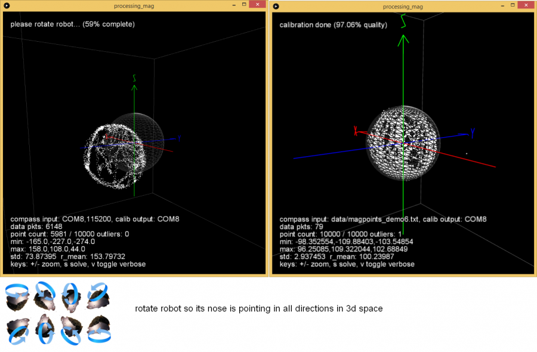The width and height of the screenshot is (537, 352).
Task: Select the upright-ring rotation icon with the upward arrow
Action: tap(46, 329)
